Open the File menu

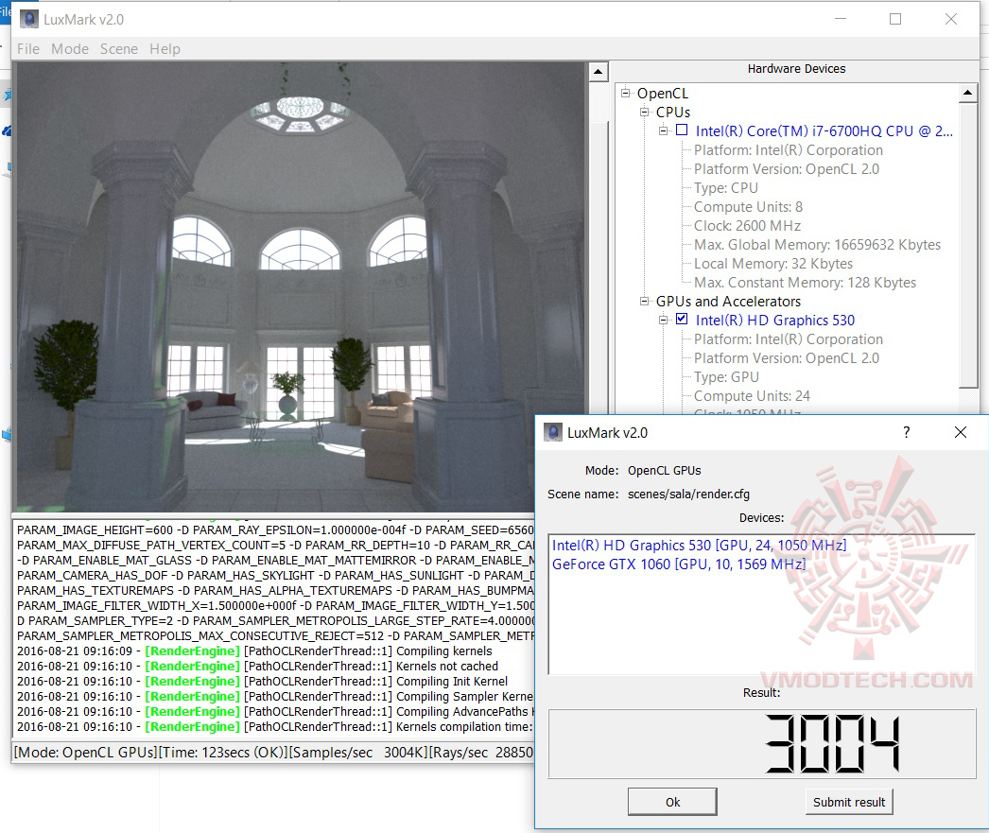(x=28, y=48)
